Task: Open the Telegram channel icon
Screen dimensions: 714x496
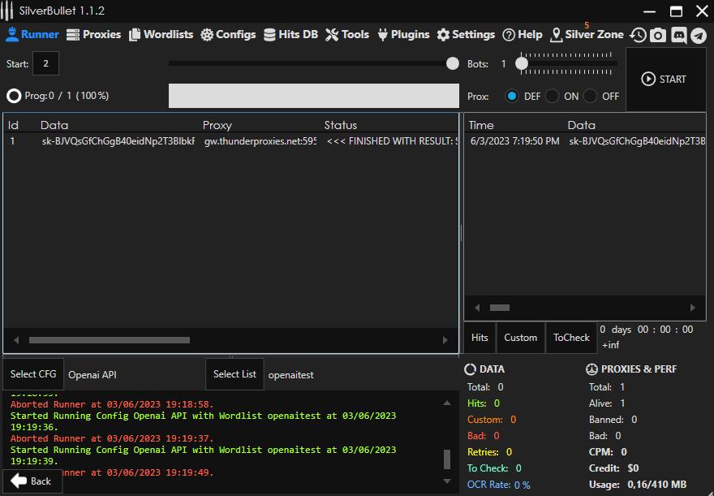Action: click(699, 35)
